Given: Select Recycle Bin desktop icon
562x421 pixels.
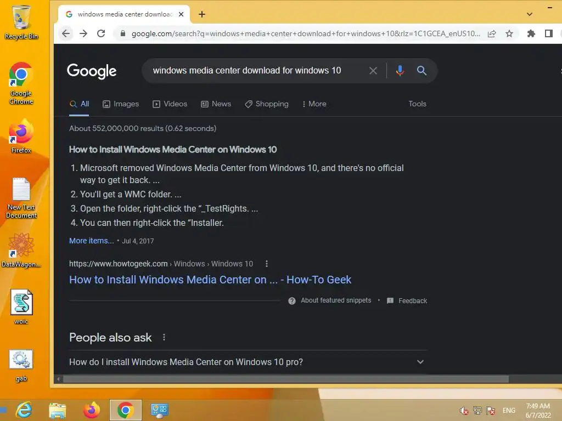Looking at the screenshot, I should (21, 22).
